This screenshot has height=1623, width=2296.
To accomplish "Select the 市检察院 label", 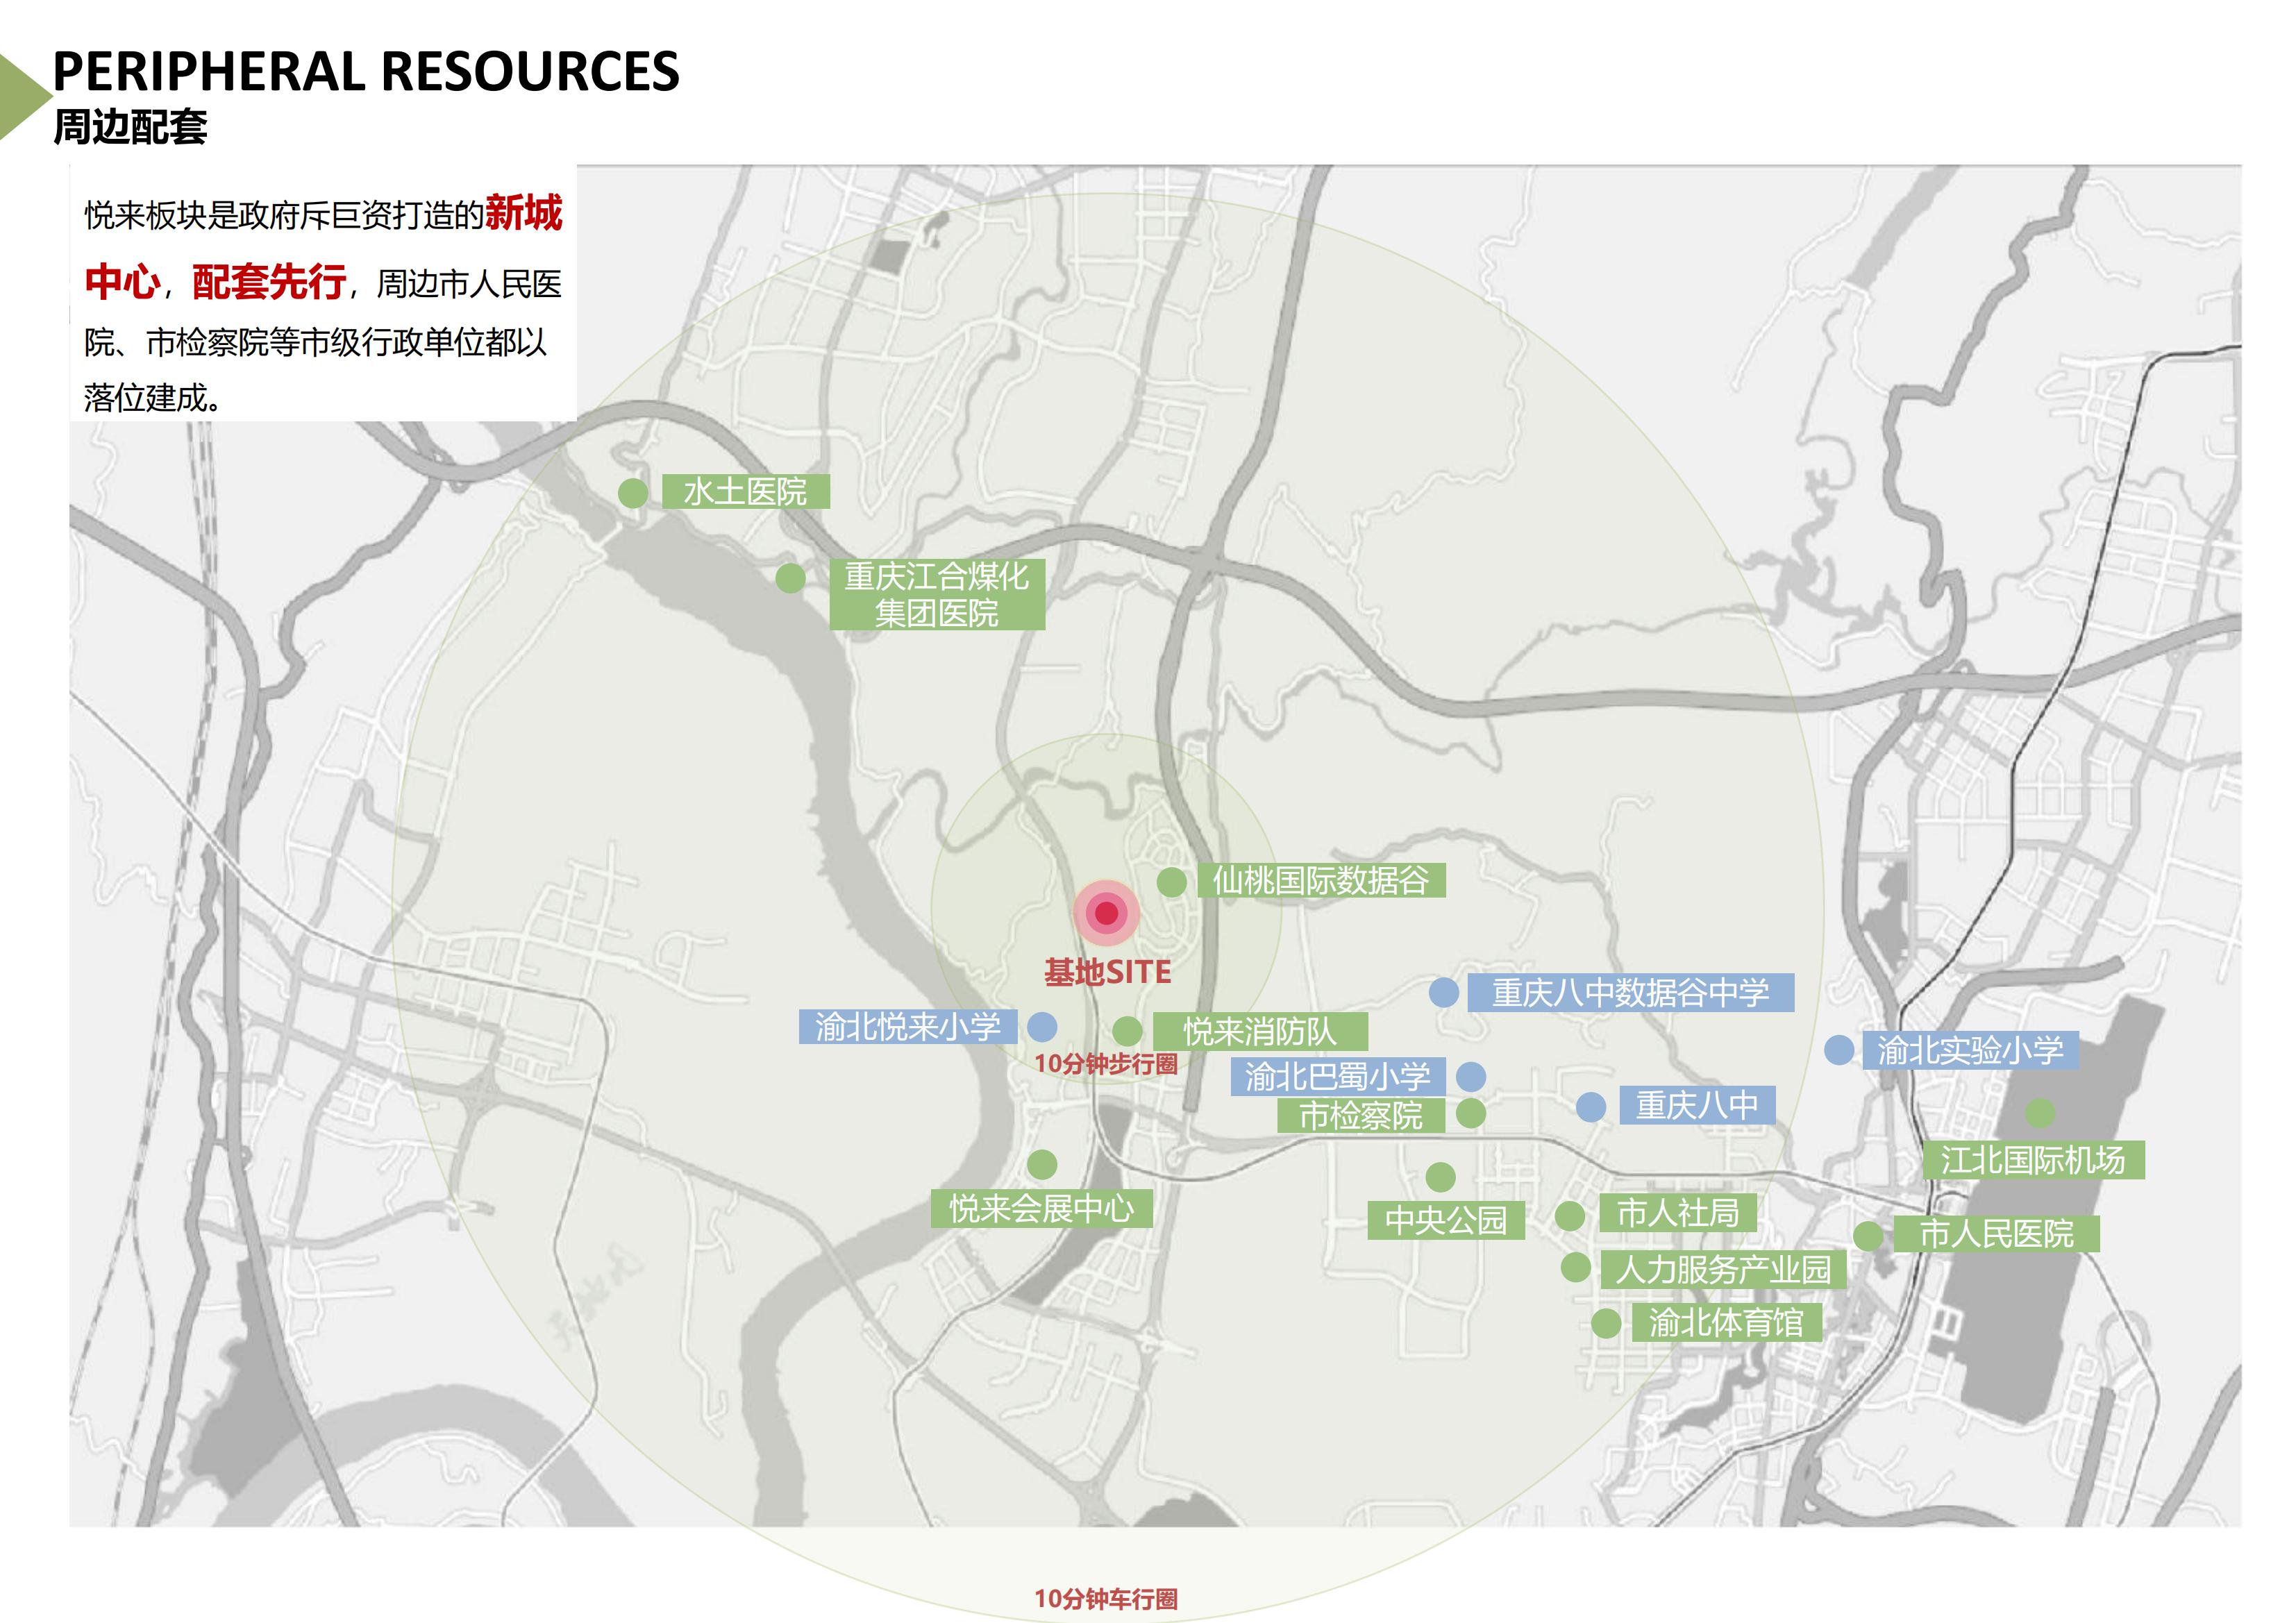I will coord(1361,1115).
